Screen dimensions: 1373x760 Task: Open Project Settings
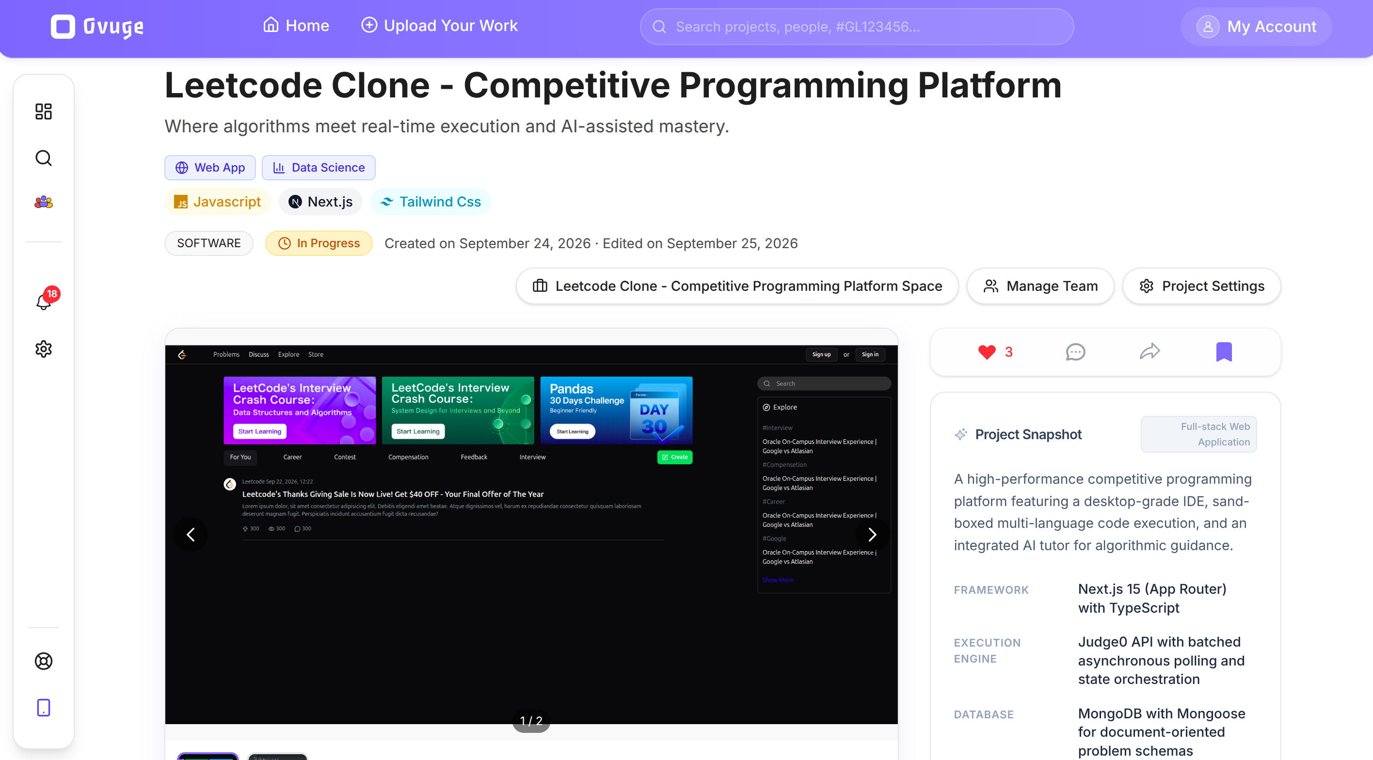[1201, 286]
